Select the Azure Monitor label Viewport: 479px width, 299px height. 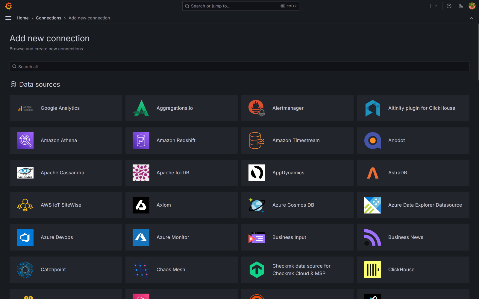pos(173,237)
